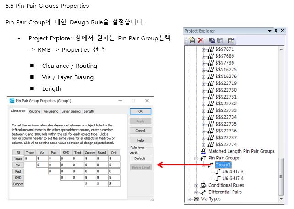Click the Cancel button in the dialog

[140, 131]
